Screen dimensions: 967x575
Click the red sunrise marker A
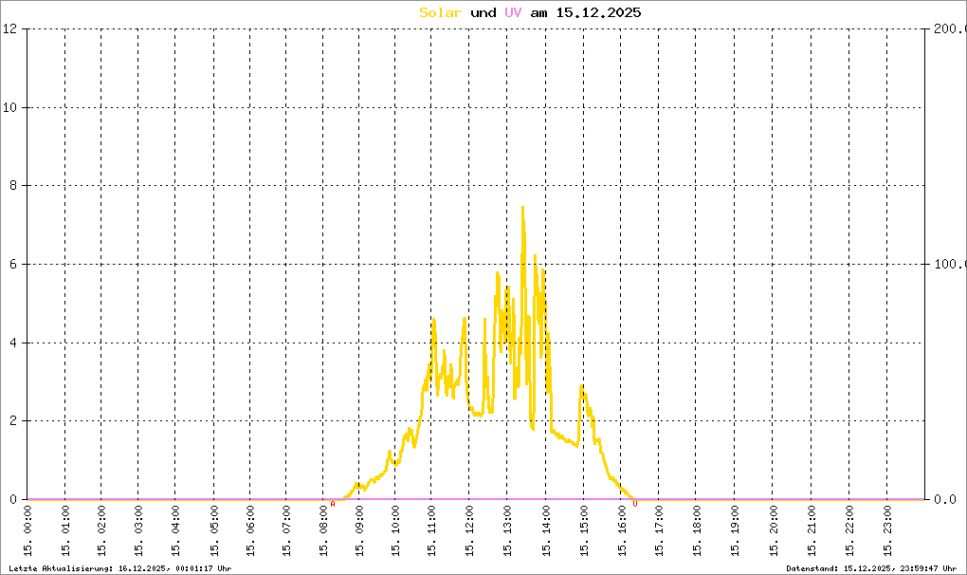pos(333,504)
